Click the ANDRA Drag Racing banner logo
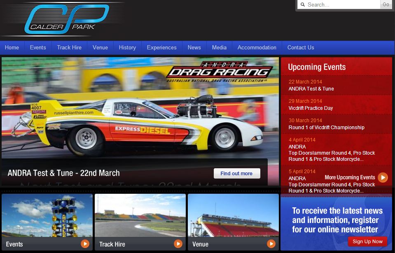Viewport: 395px width, 253px height. click(220, 72)
